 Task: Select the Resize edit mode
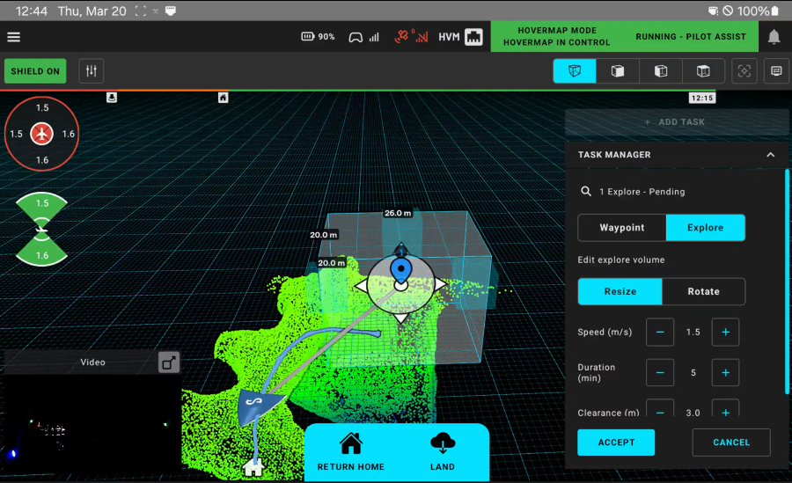point(620,291)
